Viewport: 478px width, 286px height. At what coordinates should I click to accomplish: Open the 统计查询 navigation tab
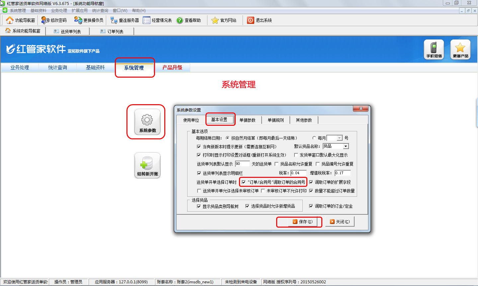click(x=57, y=67)
